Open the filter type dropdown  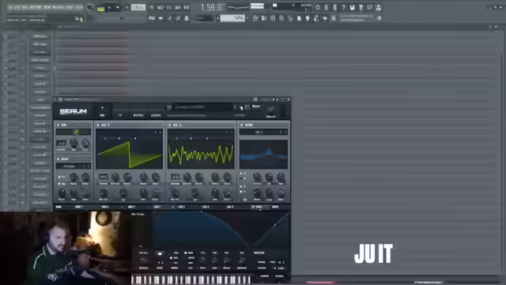(259, 132)
